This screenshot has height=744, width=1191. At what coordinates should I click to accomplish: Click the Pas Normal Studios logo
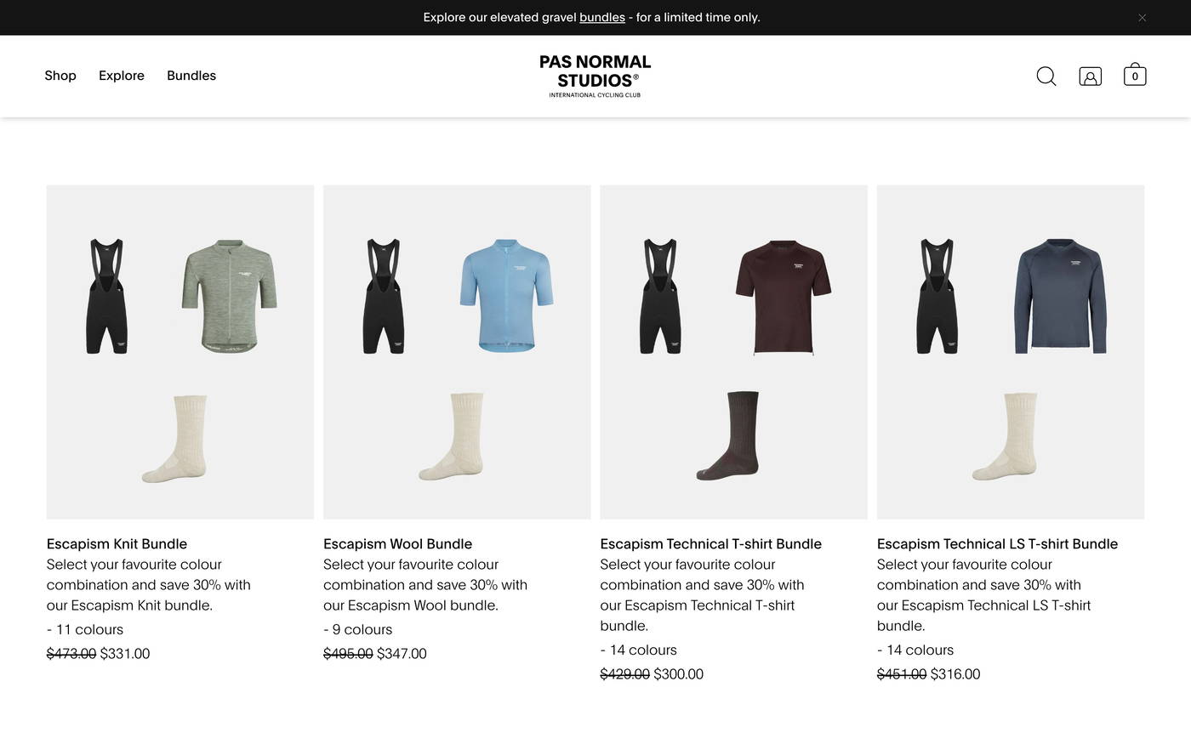pyautogui.click(x=595, y=76)
